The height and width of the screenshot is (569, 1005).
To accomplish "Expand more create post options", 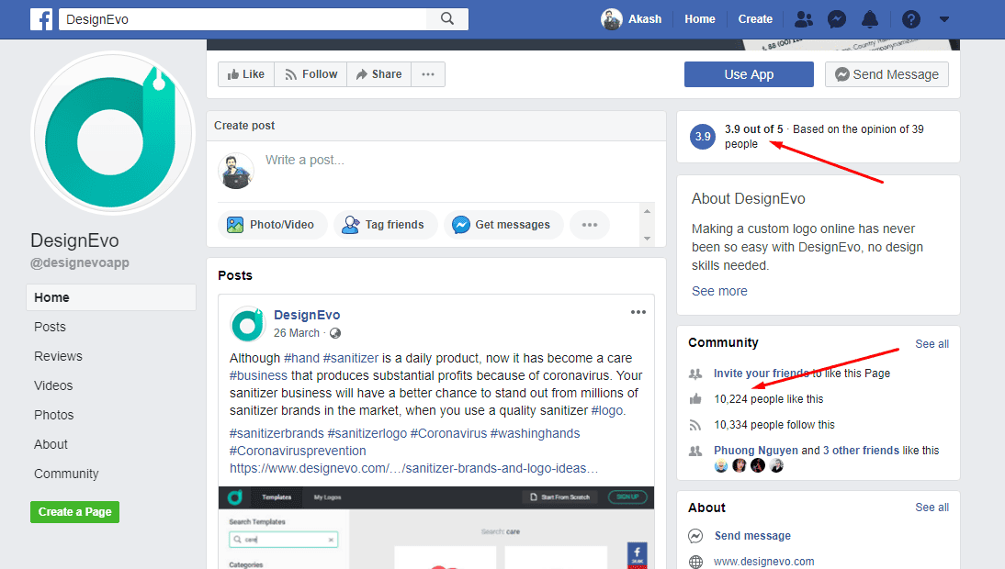I will (590, 225).
